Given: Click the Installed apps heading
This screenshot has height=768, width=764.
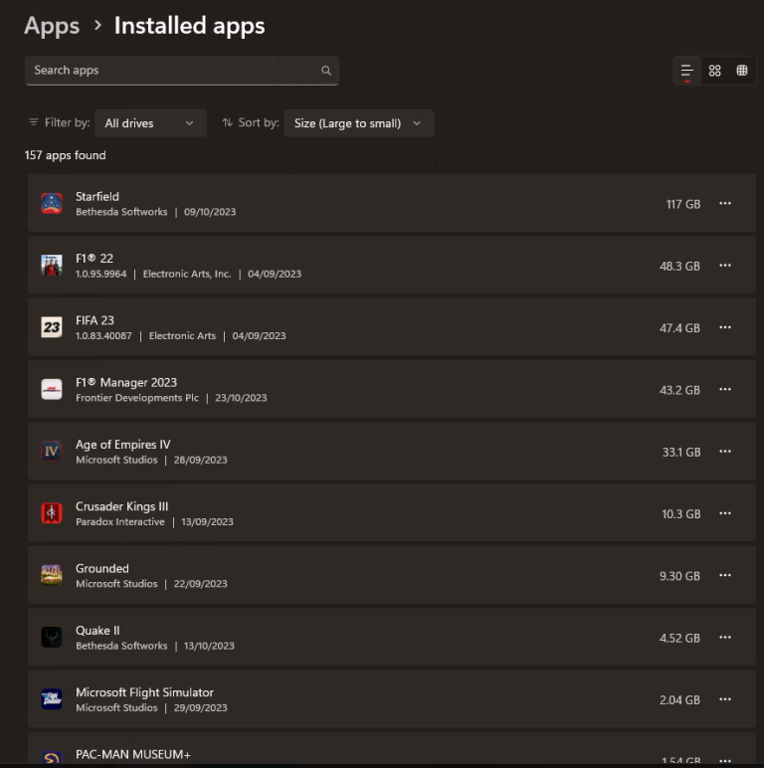Looking at the screenshot, I should click(x=190, y=26).
